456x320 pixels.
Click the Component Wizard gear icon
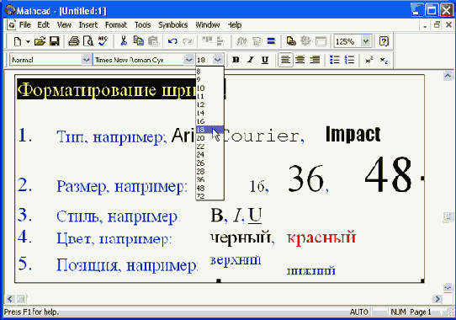(305, 41)
